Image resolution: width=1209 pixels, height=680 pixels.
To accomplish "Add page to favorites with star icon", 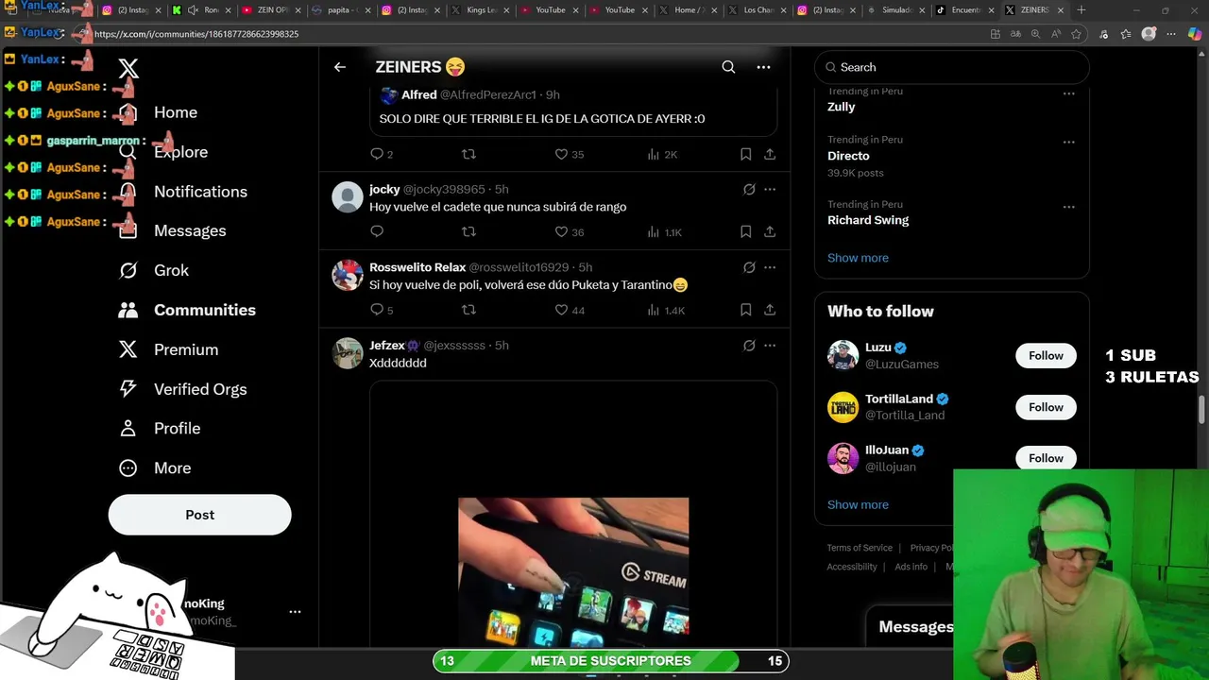I will pyautogui.click(x=1076, y=34).
